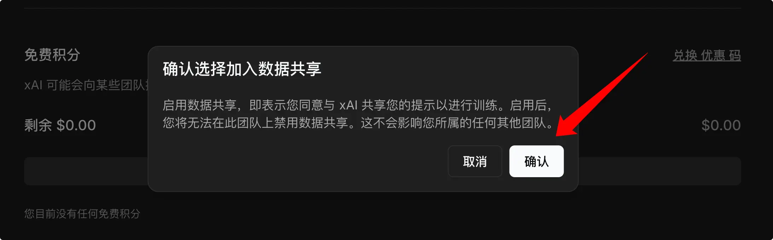Confirm data sharing with the 确认 button
The width and height of the screenshot is (773, 240).
coord(536,161)
